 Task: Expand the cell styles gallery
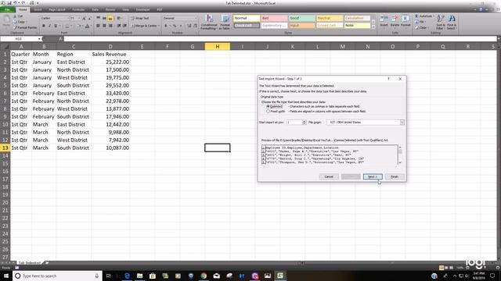(x=373, y=27)
